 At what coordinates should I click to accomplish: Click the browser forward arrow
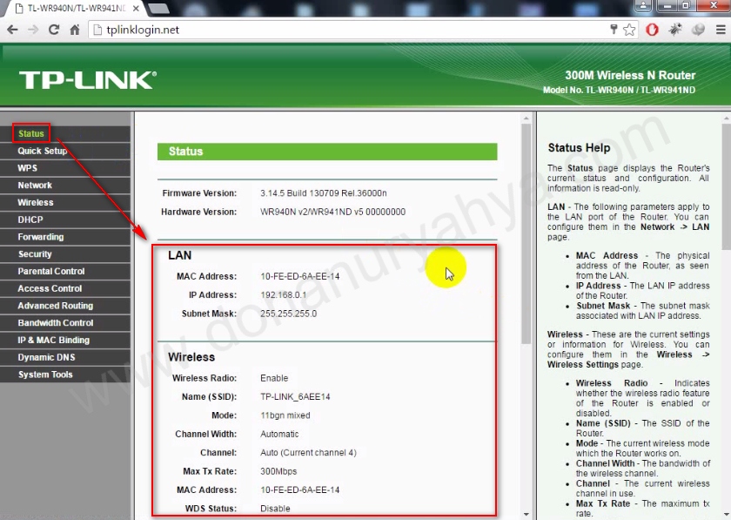click(33, 30)
